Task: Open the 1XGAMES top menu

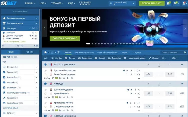Action: click(57, 3)
